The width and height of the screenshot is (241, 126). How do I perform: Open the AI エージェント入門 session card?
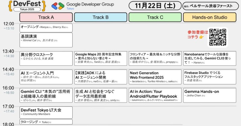pyautogui.click(x=46, y=77)
